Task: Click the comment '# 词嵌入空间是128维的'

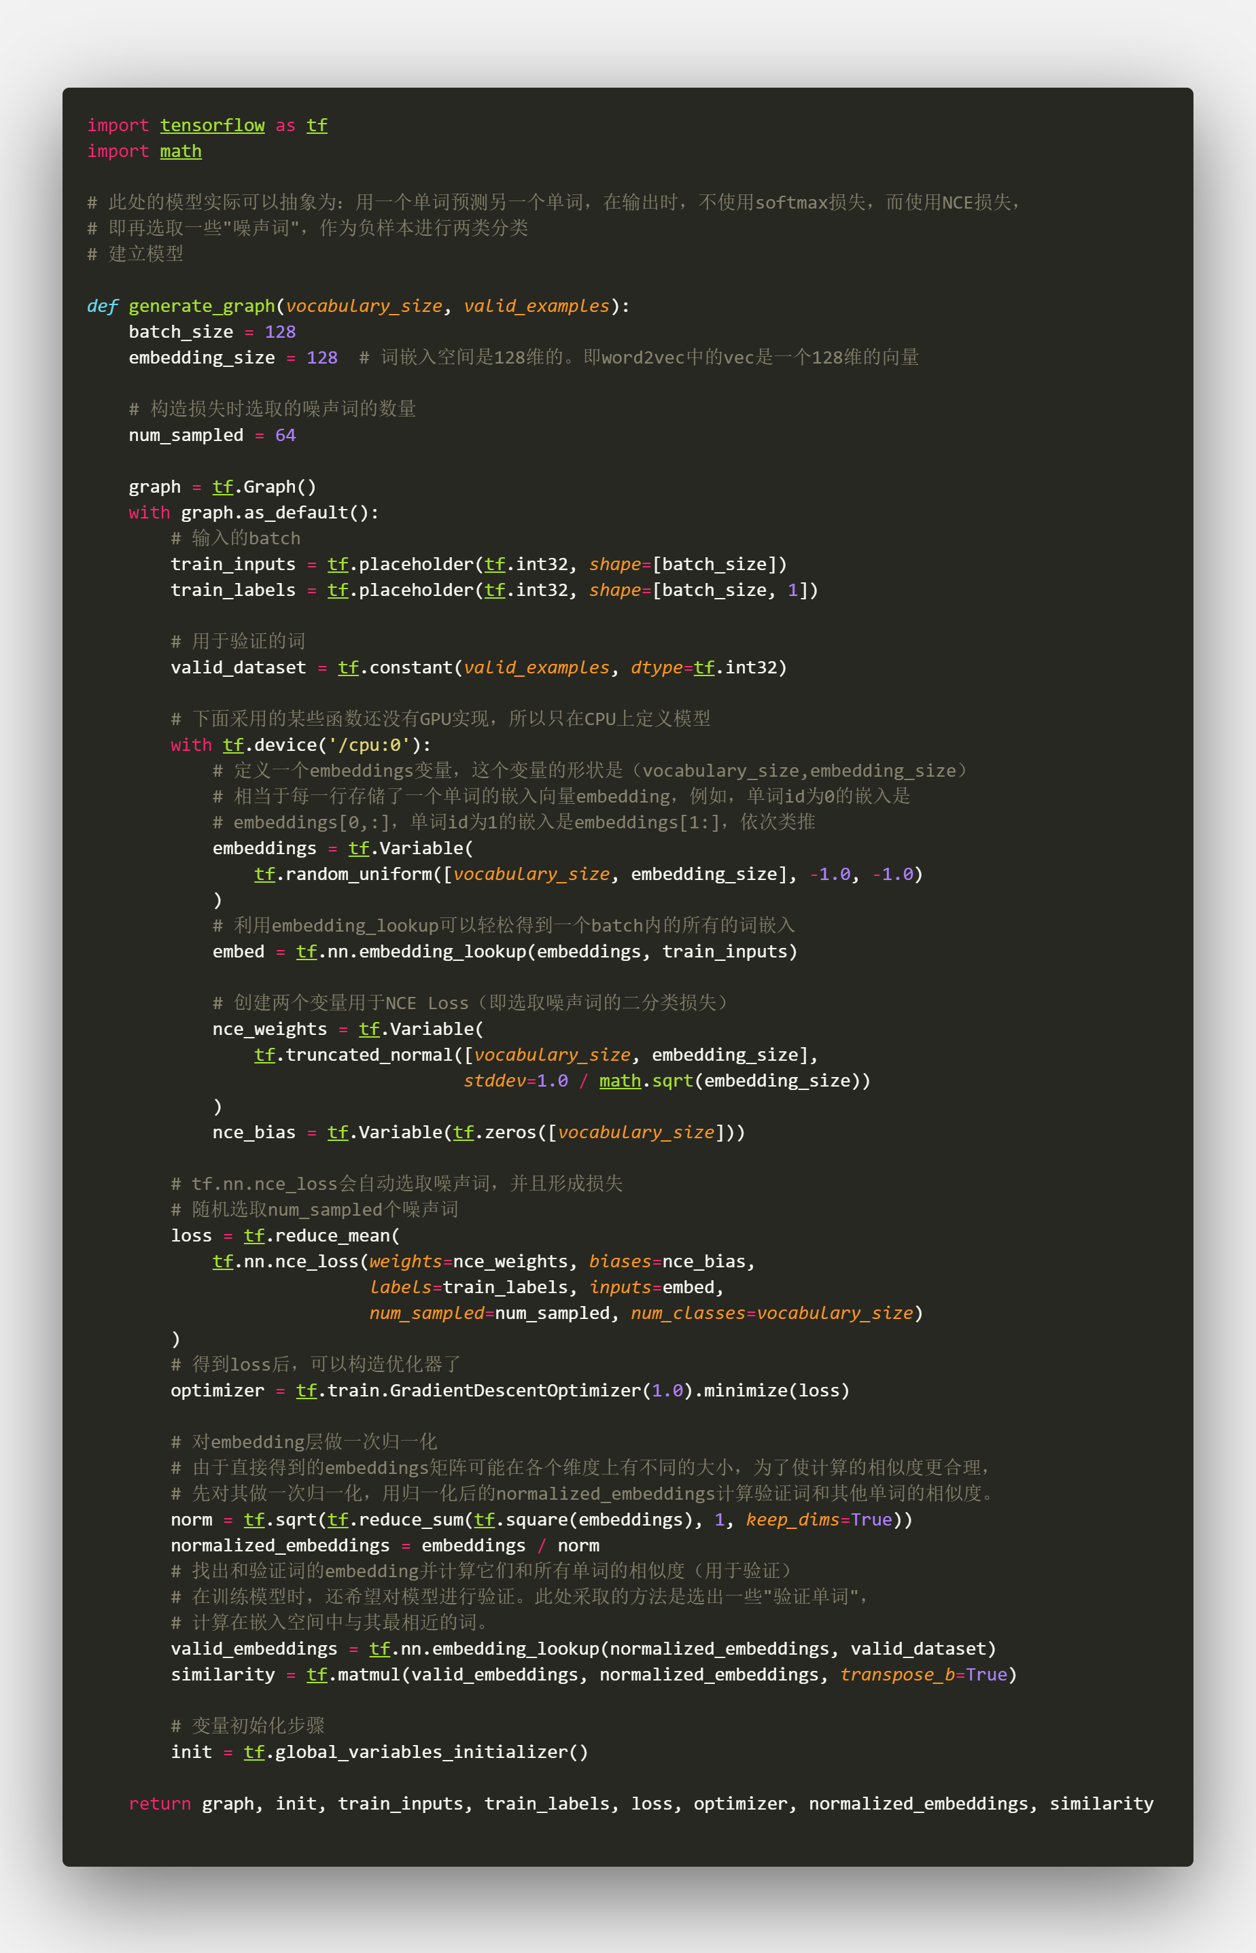Action: point(640,357)
